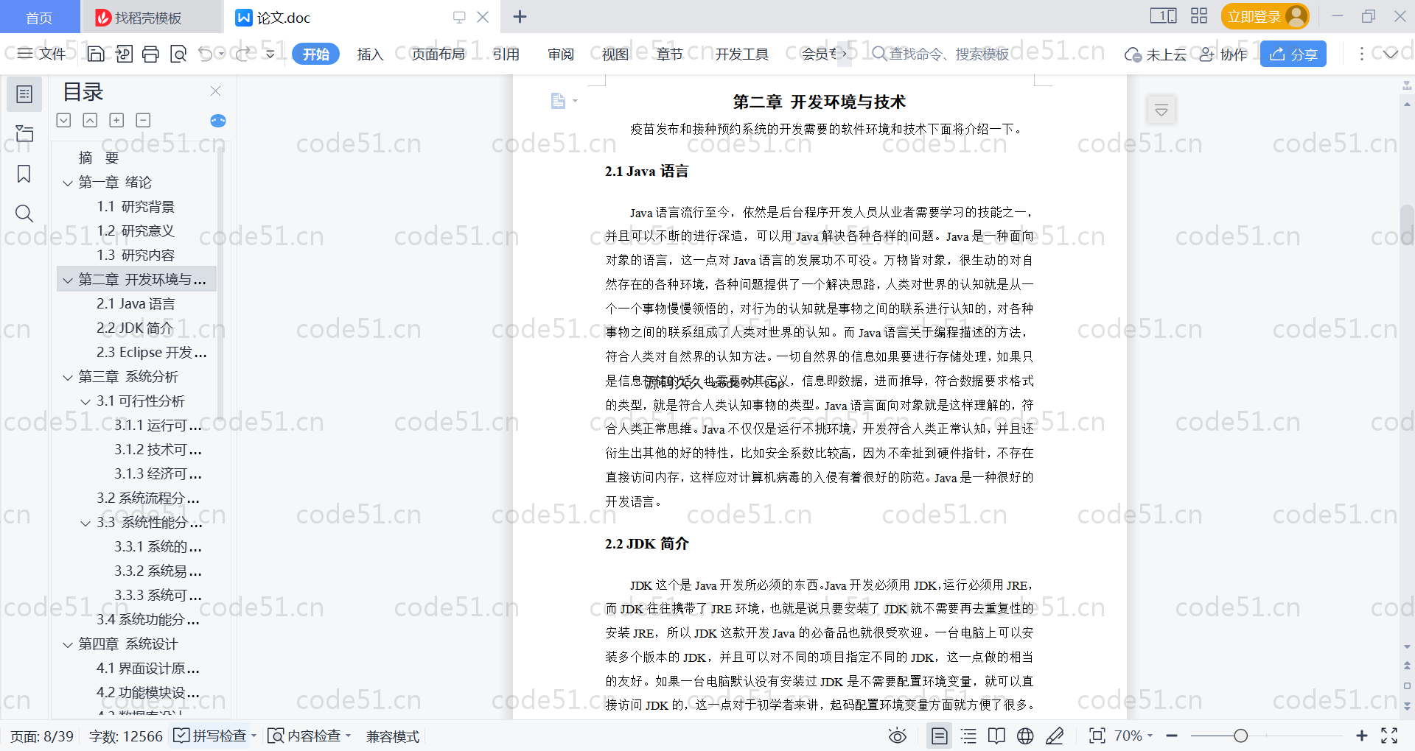The width and height of the screenshot is (1415, 751).
Task: Open the find/search sidebar icon
Action: pos(24,214)
